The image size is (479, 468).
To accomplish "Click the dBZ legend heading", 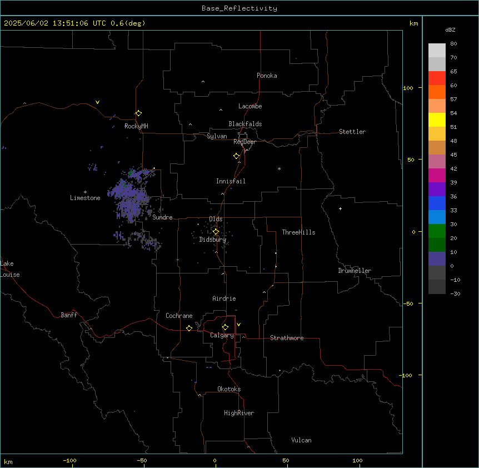I will [x=450, y=29].
